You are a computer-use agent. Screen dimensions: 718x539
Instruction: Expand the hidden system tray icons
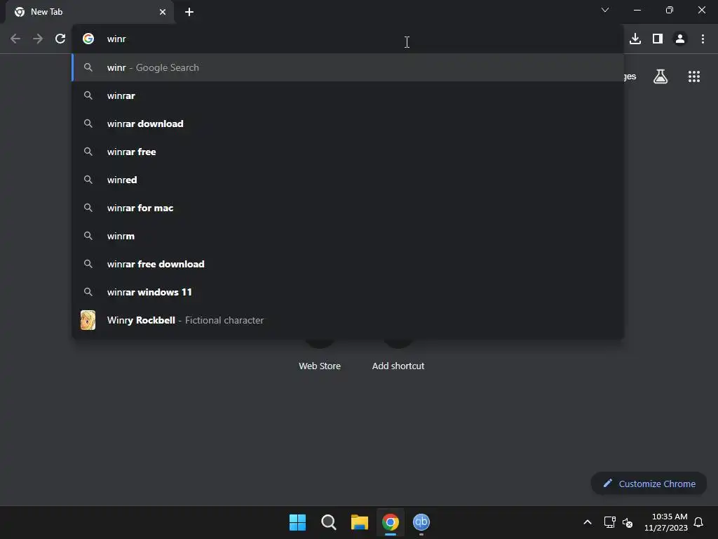(x=588, y=522)
